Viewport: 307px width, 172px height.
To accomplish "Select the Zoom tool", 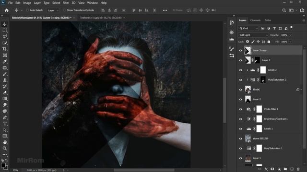I will coord(5,149).
